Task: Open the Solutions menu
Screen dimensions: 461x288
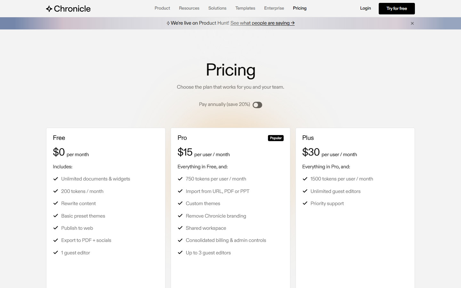Action: pos(217,8)
